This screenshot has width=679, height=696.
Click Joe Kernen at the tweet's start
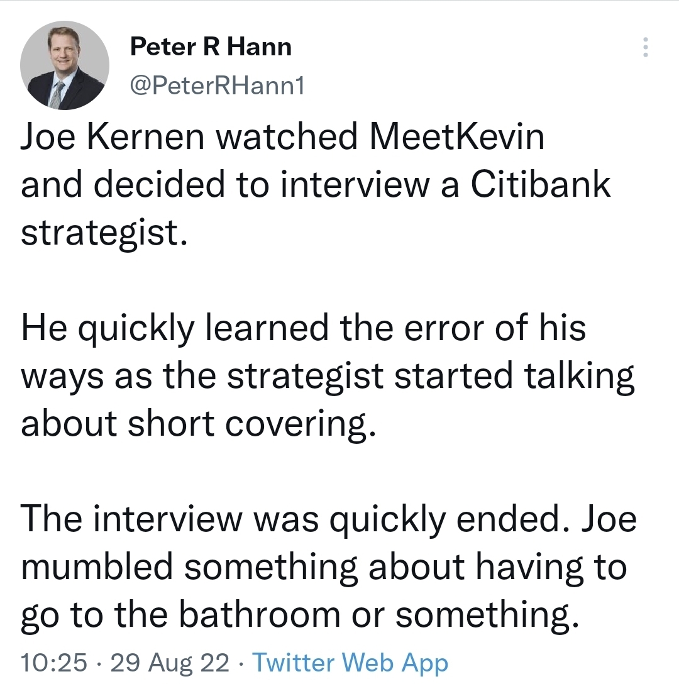pos(113,136)
